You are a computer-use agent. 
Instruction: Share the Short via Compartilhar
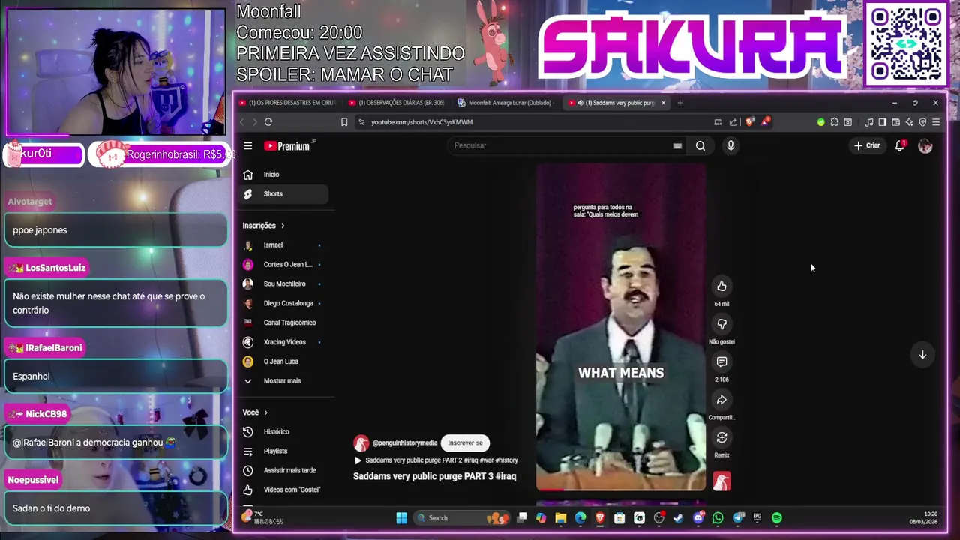point(721,400)
